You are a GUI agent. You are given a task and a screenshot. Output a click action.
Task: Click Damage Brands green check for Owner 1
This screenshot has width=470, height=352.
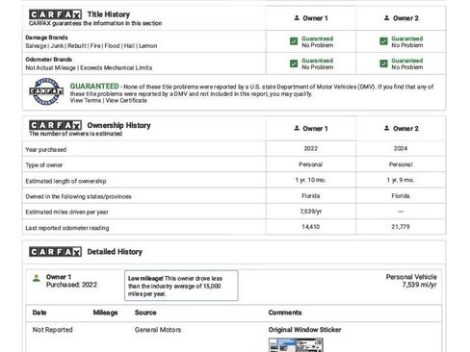(x=294, y=41)
